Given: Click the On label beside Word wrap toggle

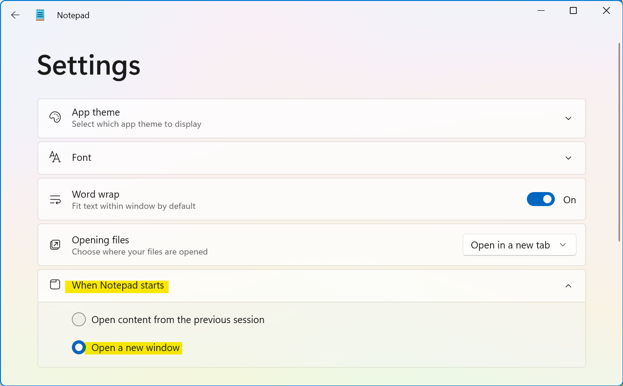Looking at the screenshot, I should pyautogui.click(x=570, y=200).
